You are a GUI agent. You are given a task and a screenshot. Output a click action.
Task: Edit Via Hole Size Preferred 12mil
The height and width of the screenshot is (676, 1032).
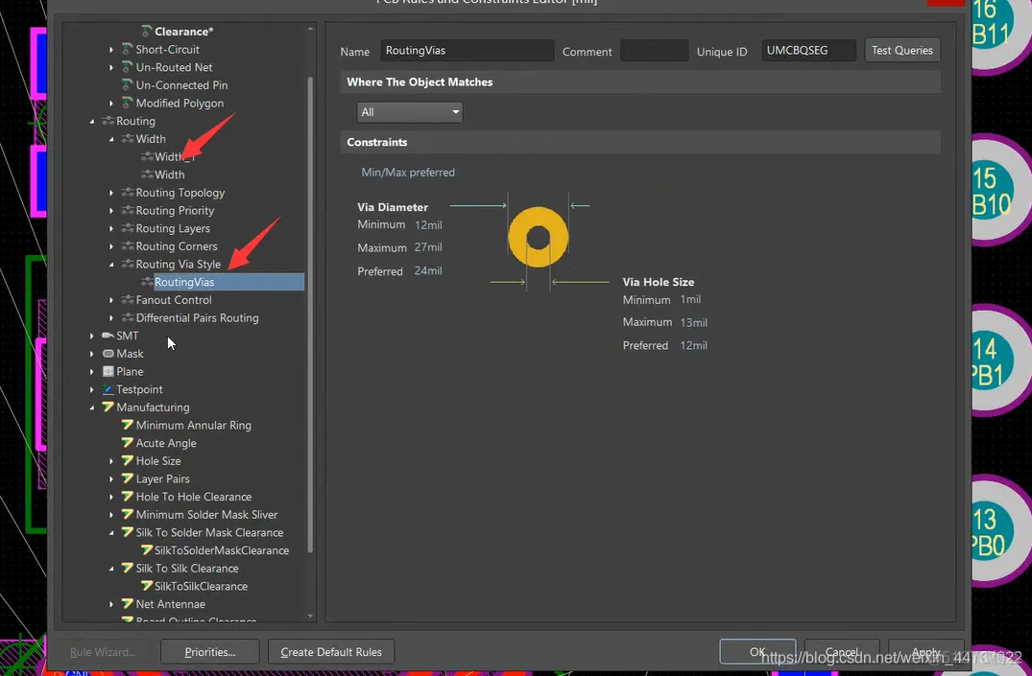click(694, 345)
